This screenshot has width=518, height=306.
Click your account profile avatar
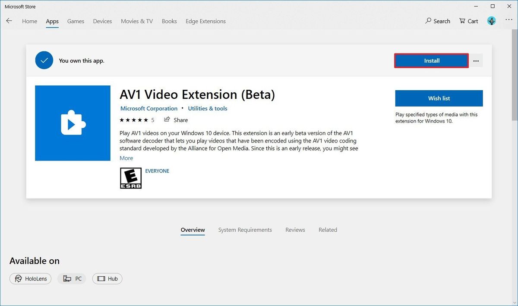[491, 20]
